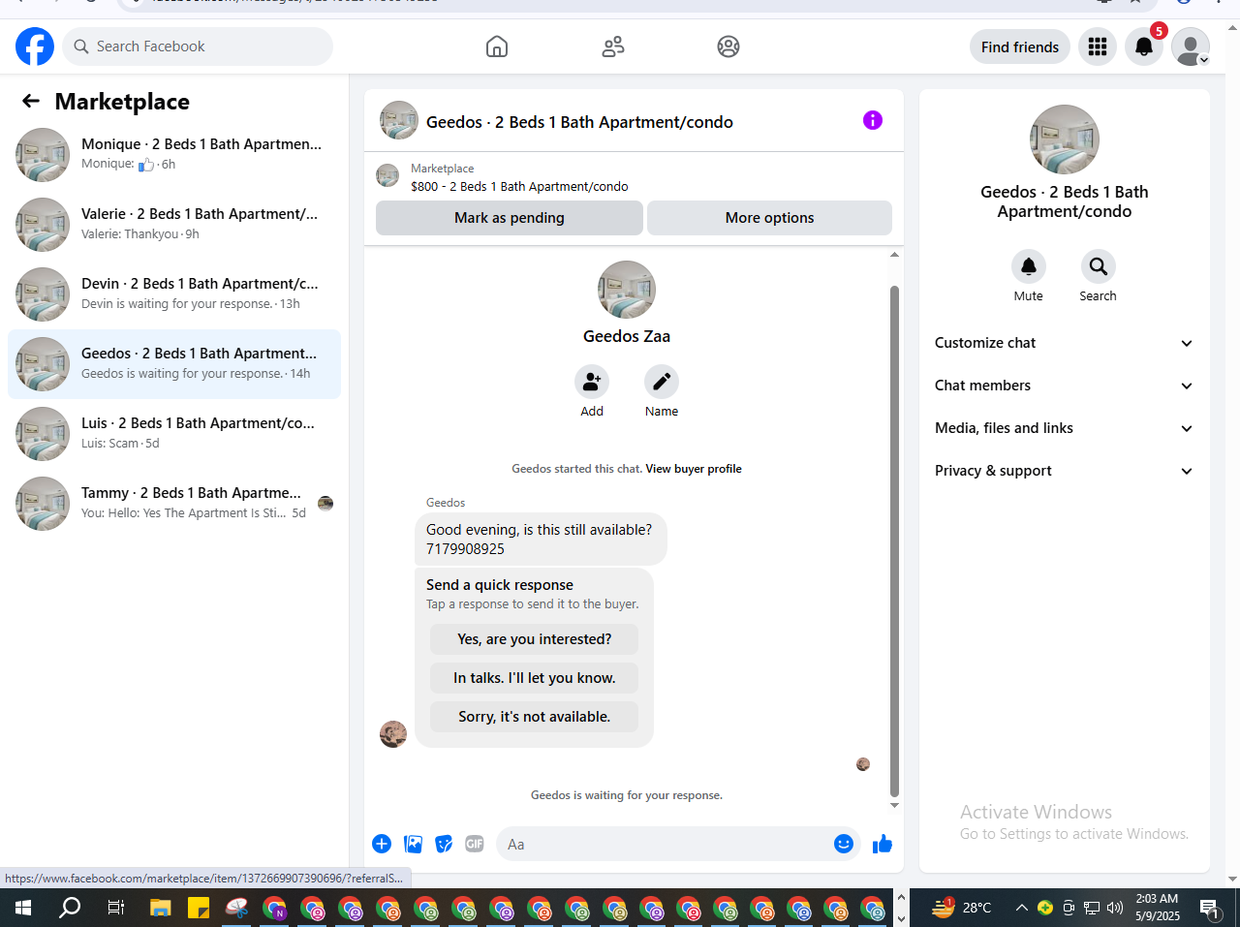Mute the conversation with bell icon
The image size is (1240, 927).
[x=1029, y=266]
